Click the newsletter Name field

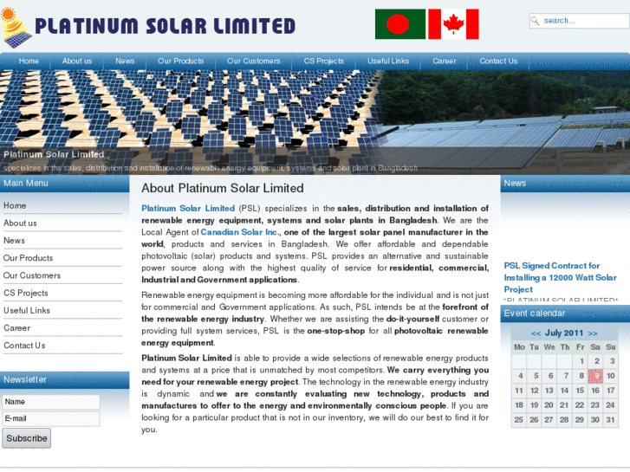(x=51, y=402)
